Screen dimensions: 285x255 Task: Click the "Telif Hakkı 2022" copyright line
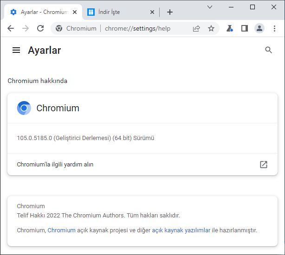(x=98, y=216)
